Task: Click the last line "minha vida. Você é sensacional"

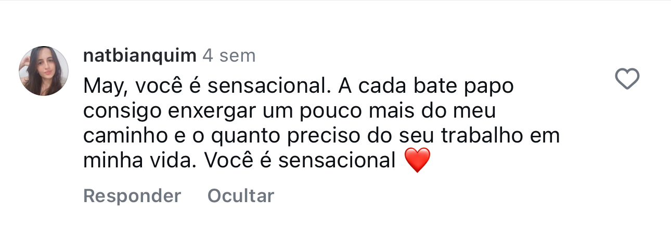Action: pos(240,161)
